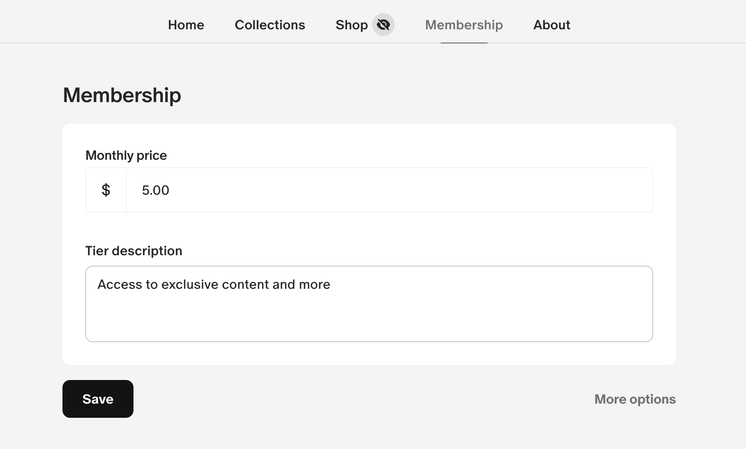
Task: Click the underlined active Membership tab
Action: pos(464,25)
